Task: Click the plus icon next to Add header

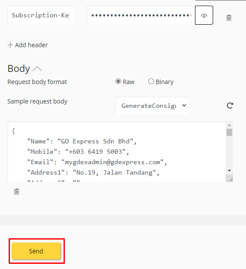Action: (10, 45)
